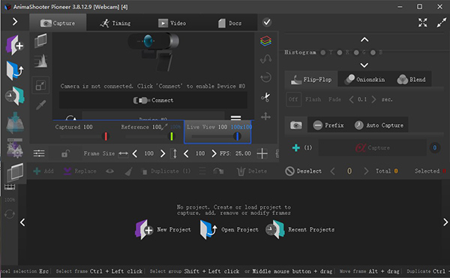Screen dimensions: 450x278
Task: Adjust the Reference opacity slider handle
Action: [172, 136]
